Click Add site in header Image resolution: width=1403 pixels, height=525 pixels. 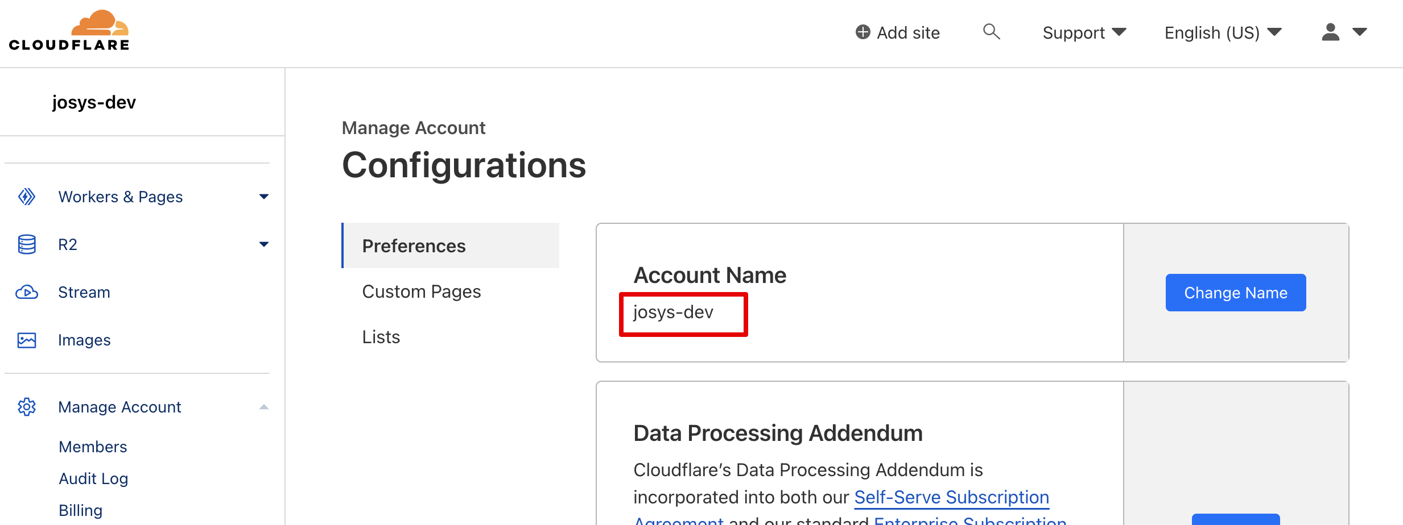(898, 32)
